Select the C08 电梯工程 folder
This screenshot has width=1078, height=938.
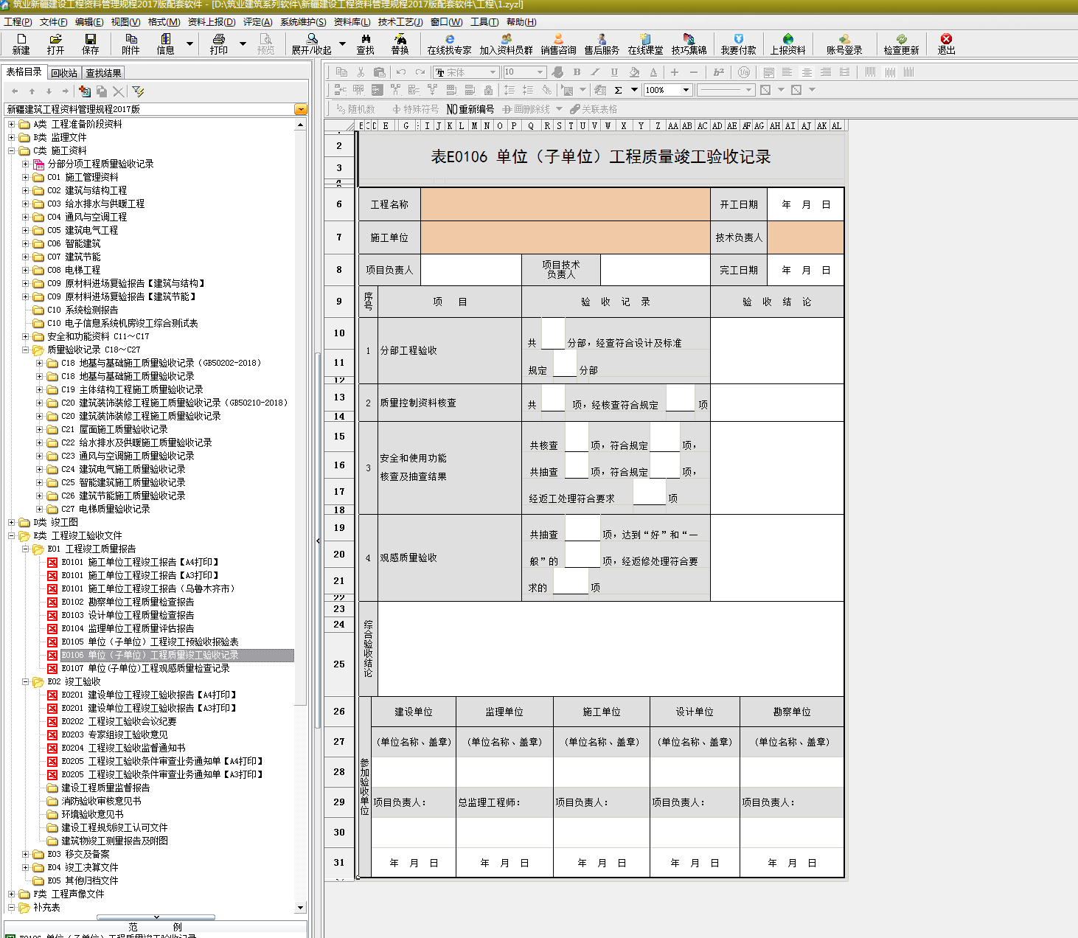click(x=74, y=270)
